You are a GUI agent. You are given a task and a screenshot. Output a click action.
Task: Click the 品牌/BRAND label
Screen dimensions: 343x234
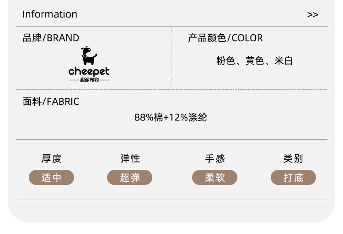tap(51, 38)
